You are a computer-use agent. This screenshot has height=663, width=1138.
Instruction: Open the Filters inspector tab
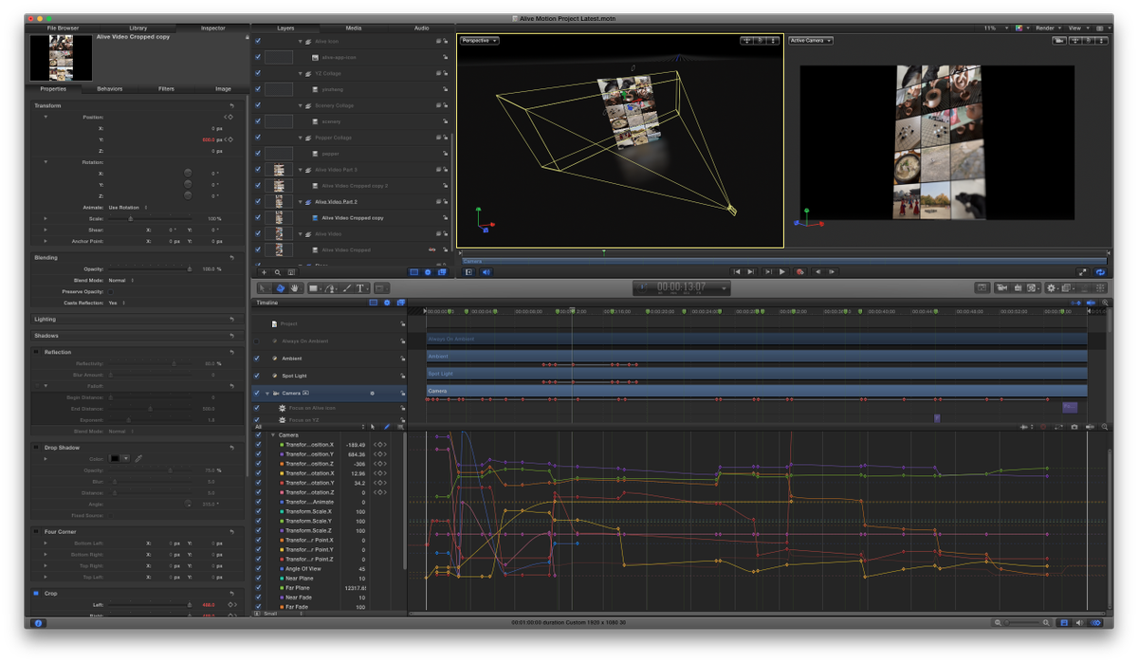[166, 89]
